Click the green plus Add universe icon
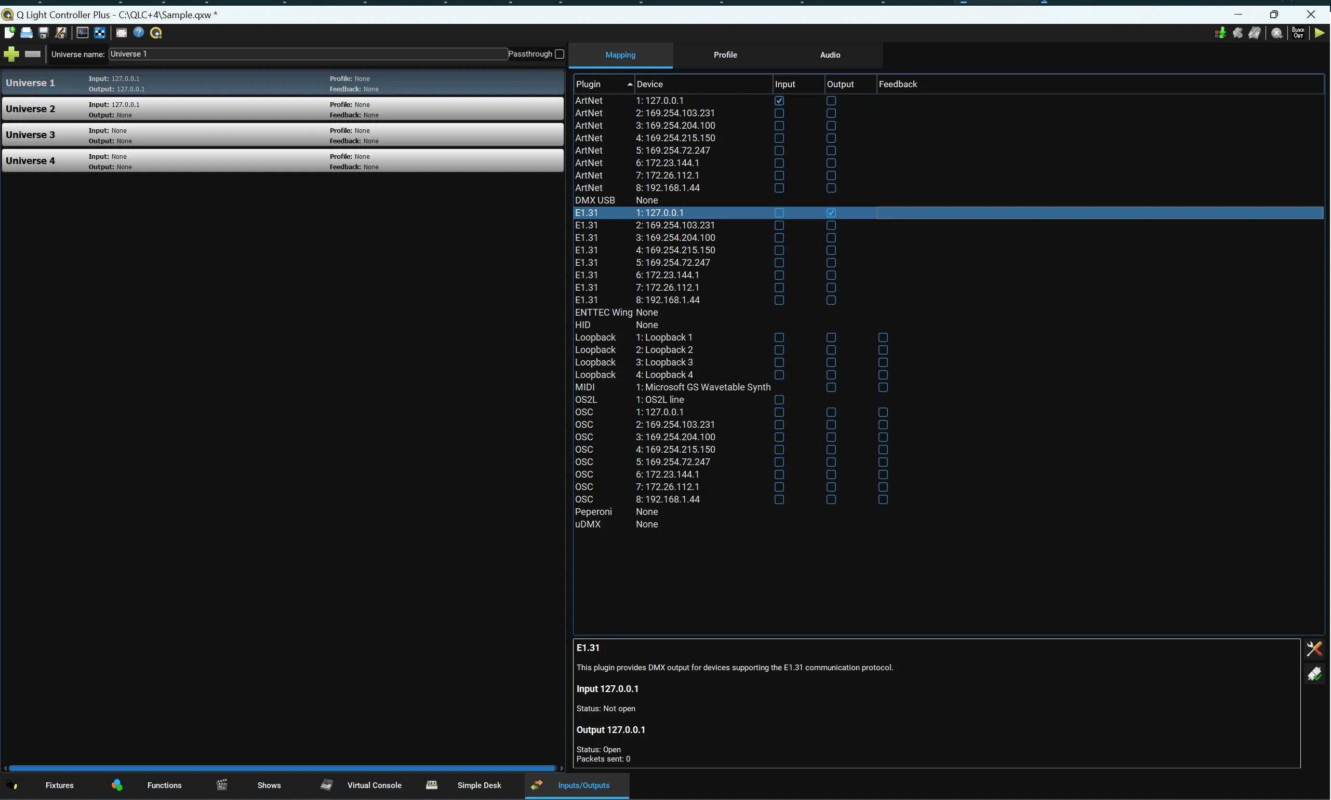The image size is (1331, 800). coord(11,54)
